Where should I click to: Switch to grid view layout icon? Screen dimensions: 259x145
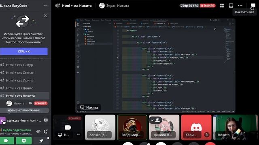click(222, 6)
